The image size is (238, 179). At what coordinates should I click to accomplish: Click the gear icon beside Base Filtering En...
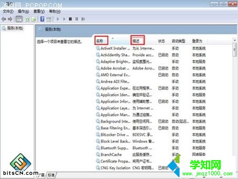pyautogui.click(x=98, y=128)
